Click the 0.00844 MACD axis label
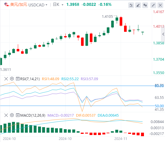 157,122
